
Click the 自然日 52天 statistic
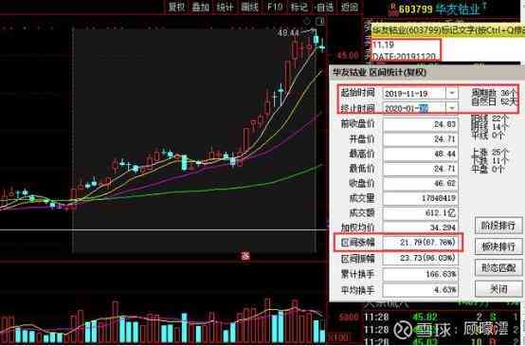494,101
